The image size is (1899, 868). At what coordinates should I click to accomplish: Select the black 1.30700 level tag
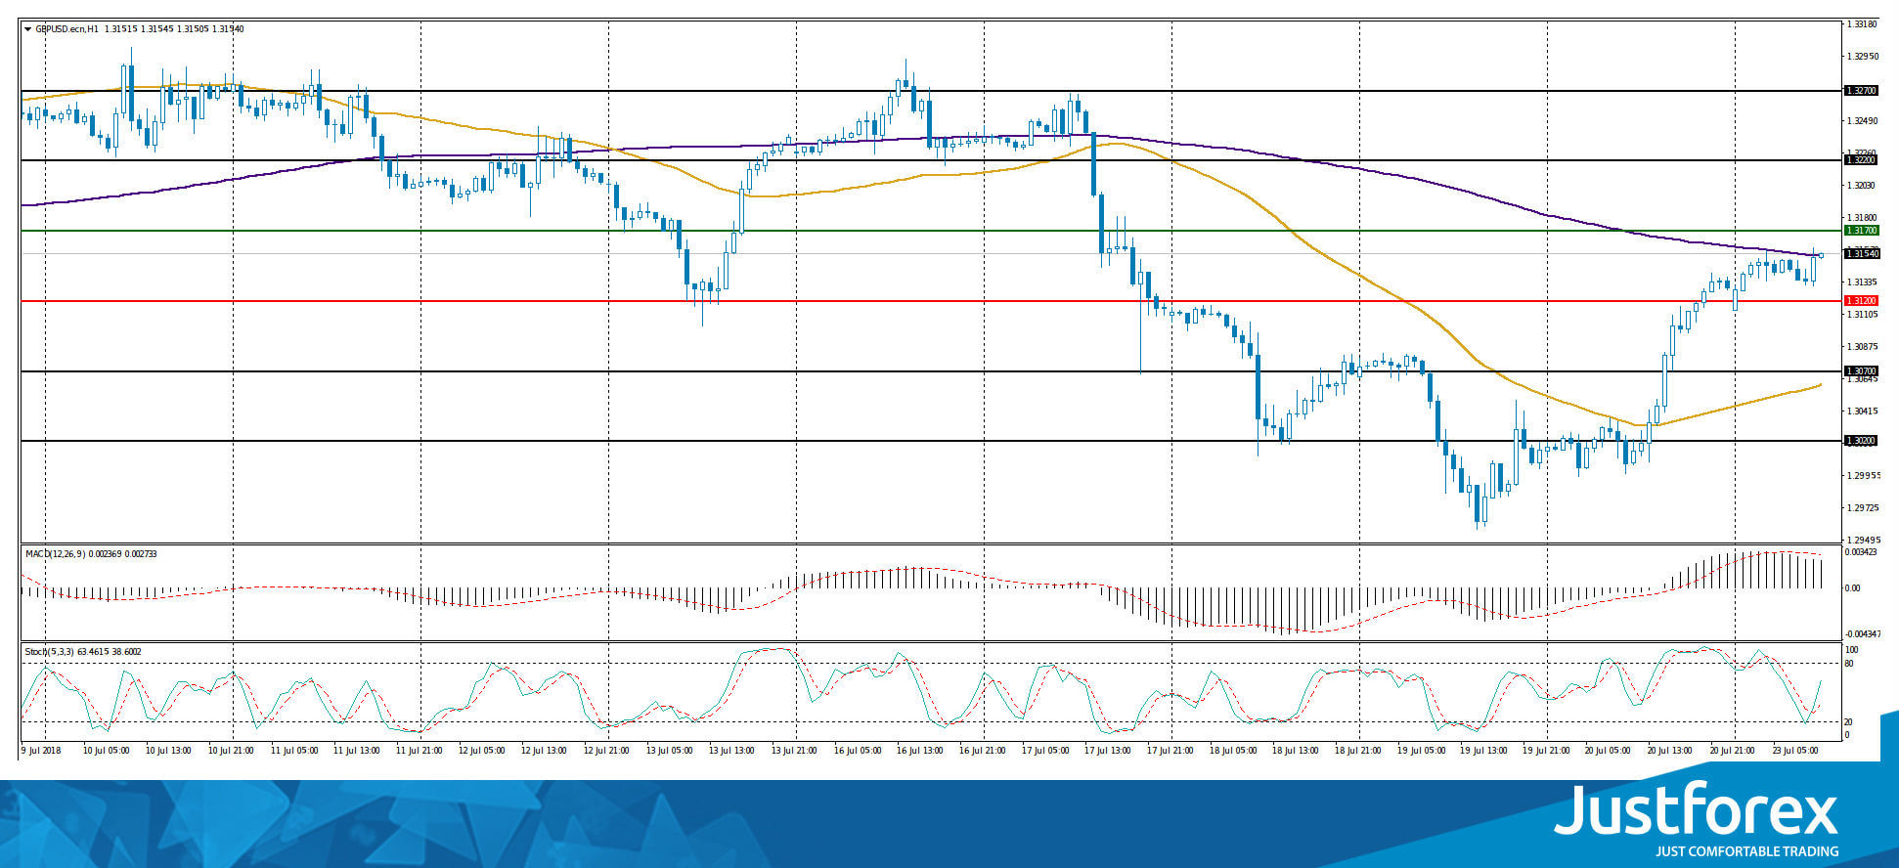click(1861, 371)
